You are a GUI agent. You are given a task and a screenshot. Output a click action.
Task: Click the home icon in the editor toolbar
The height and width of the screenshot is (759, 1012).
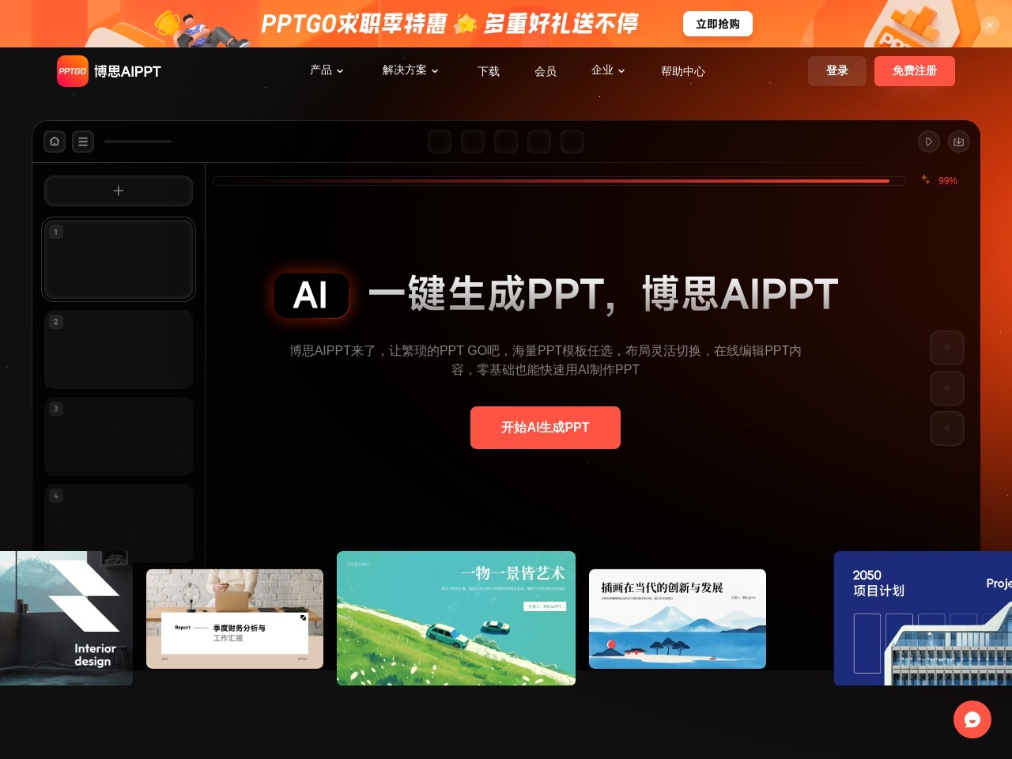(55, 142)
